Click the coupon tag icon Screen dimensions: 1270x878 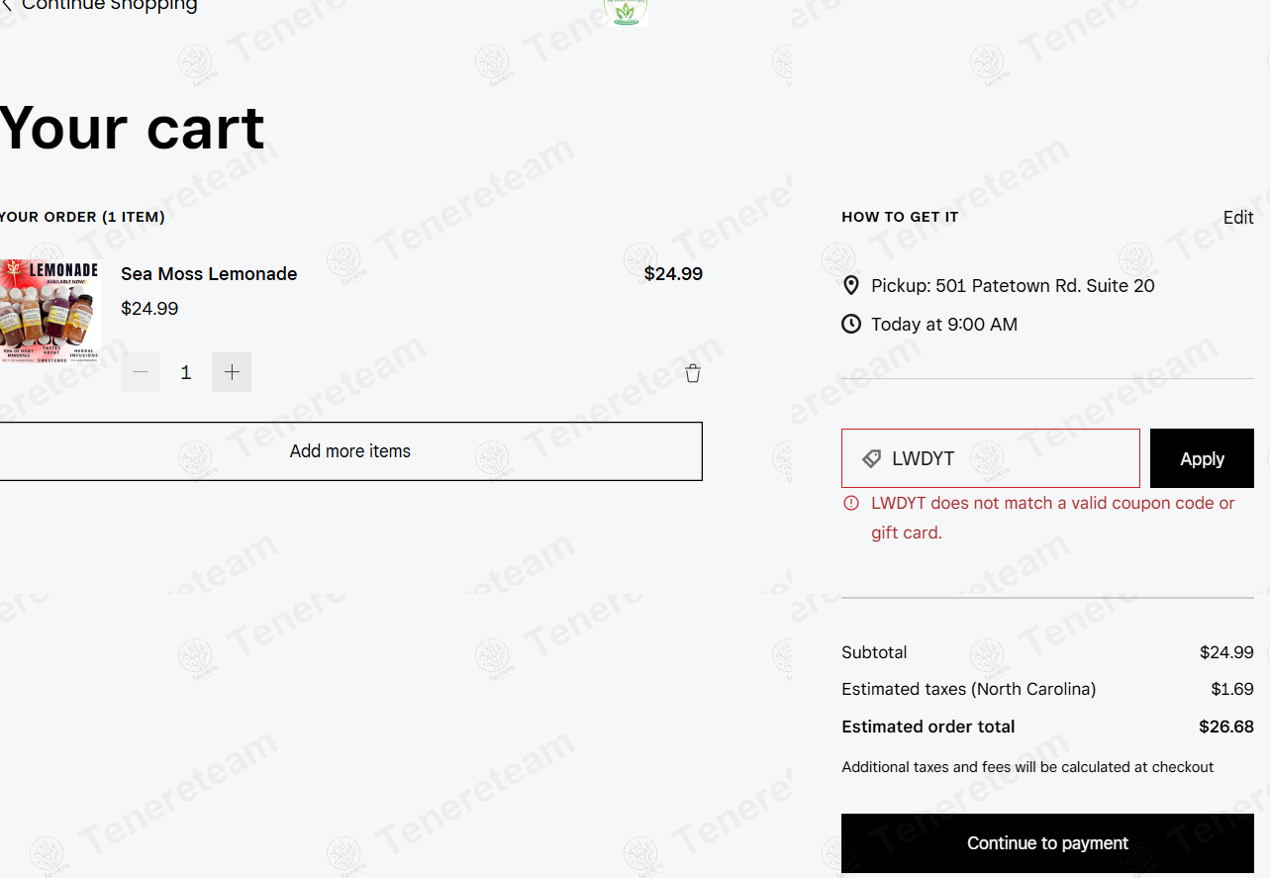point(871,459)
